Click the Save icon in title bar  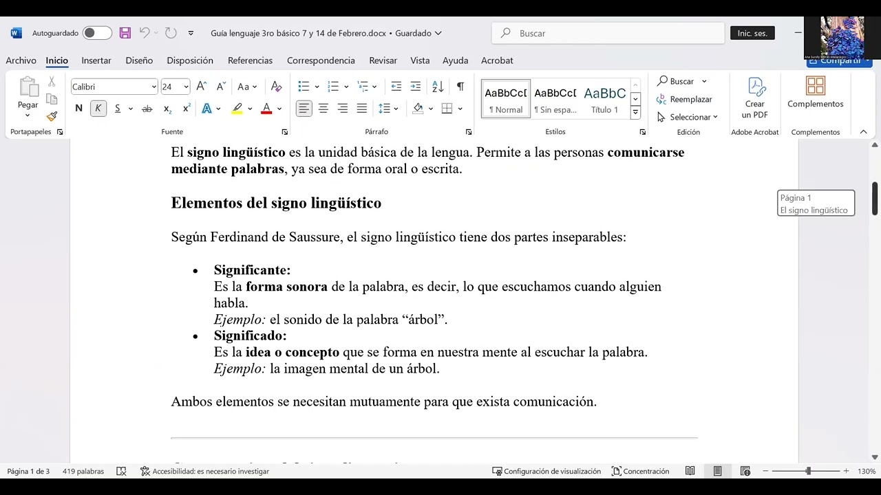(x=125, y=33)
